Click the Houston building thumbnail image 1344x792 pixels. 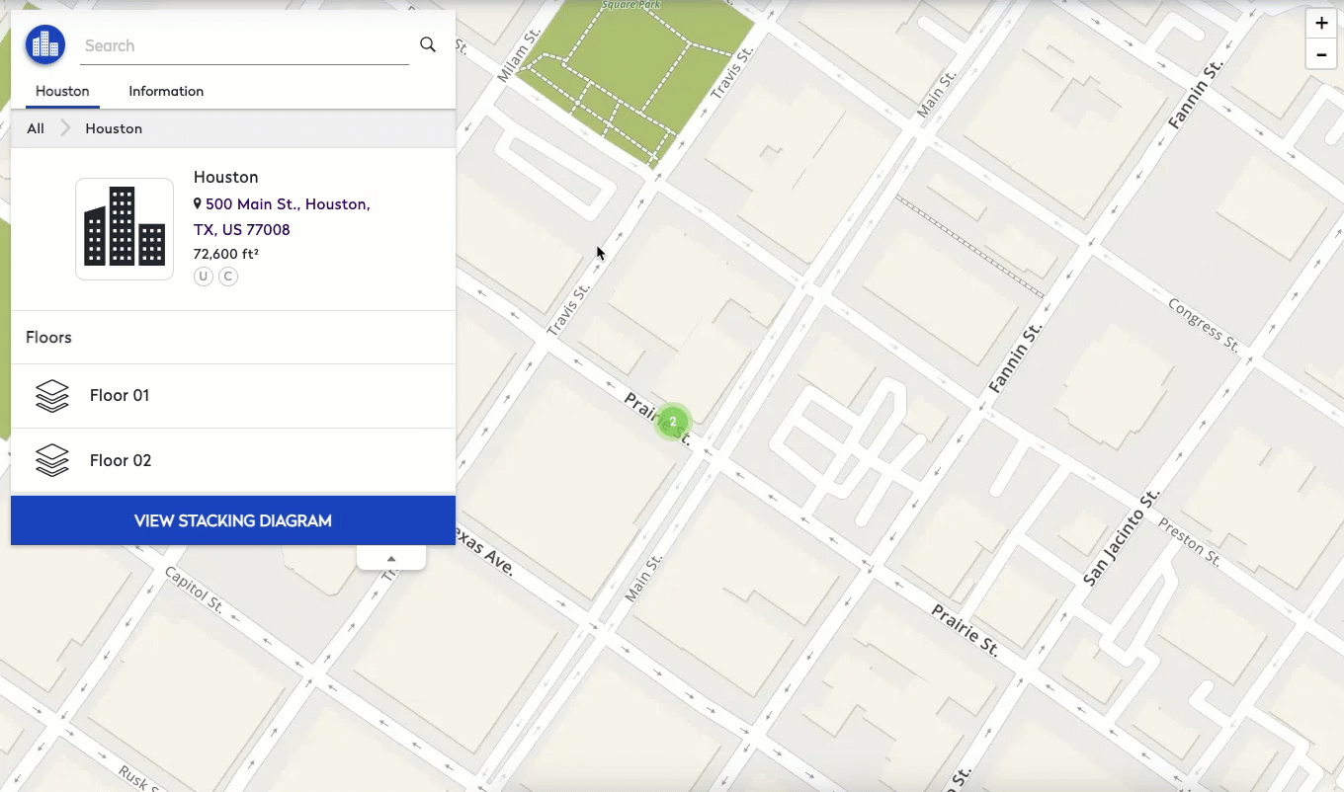125,229
